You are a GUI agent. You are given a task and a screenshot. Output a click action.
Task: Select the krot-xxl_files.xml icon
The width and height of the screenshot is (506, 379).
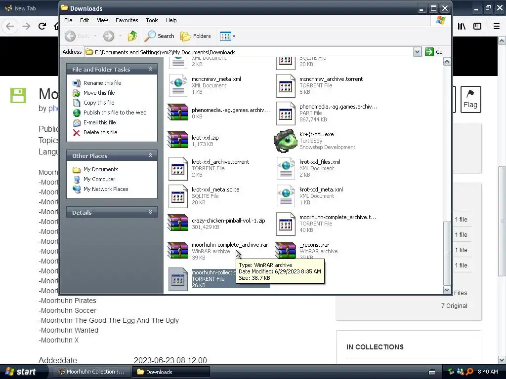coord(286,168)
